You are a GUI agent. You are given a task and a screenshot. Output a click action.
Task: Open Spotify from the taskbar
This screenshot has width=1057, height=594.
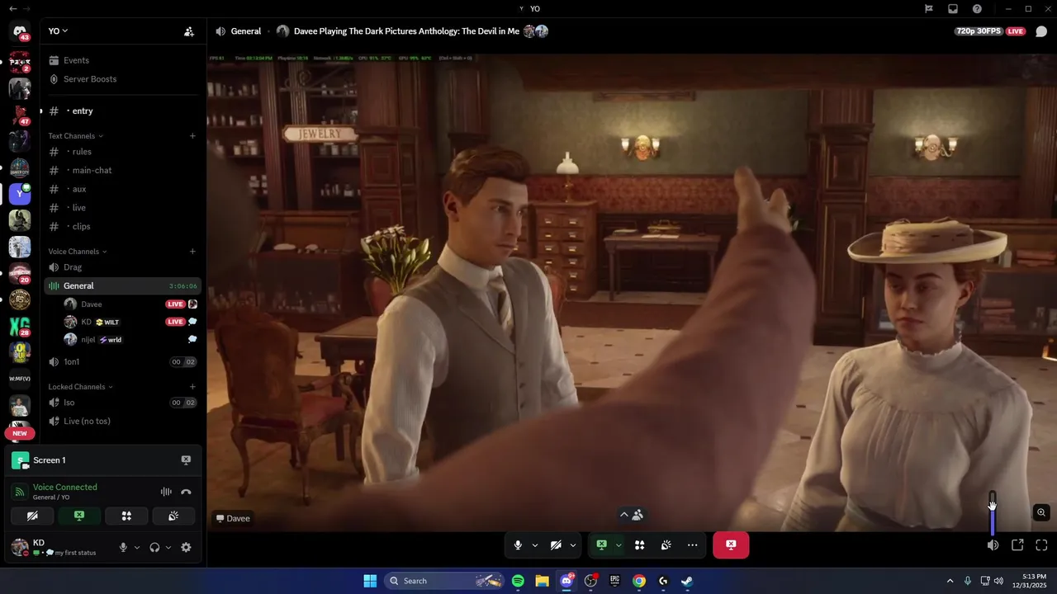518,581
